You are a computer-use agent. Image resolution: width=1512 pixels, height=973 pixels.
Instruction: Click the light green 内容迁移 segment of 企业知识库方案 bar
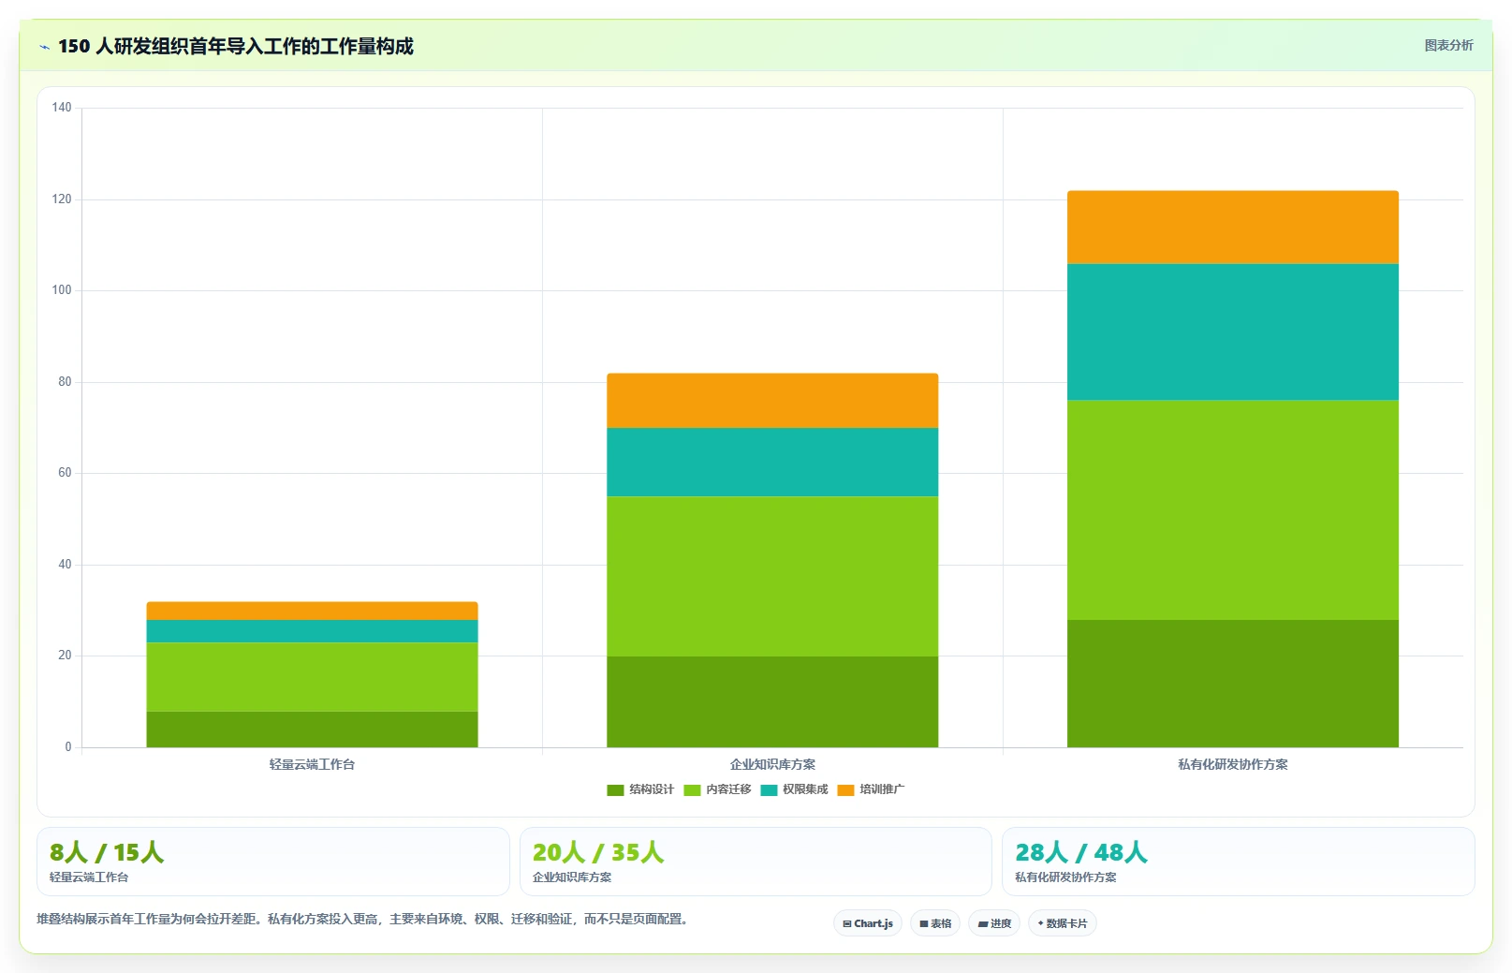[772, 577]
